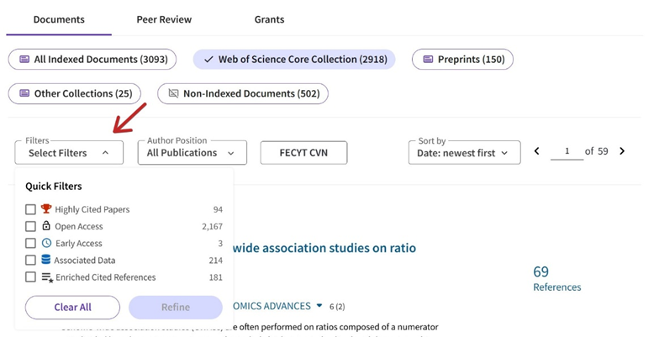The height and width of the screenshot is (337, 654).
Task: Open the Sort by Date newest first dropdown
Action: (x=465, y=153)
